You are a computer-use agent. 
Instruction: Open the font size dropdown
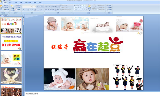coord(34,7)
